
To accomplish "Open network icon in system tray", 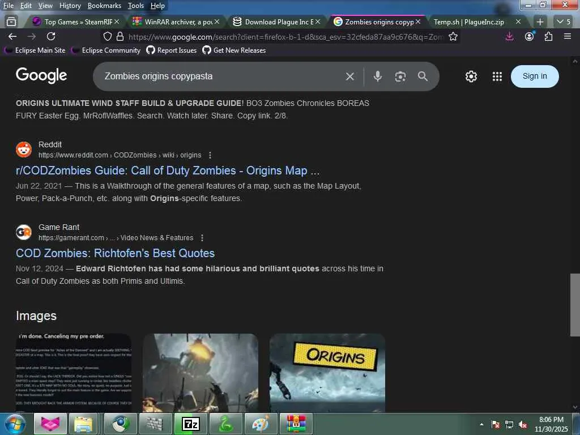I will [509, 425].
